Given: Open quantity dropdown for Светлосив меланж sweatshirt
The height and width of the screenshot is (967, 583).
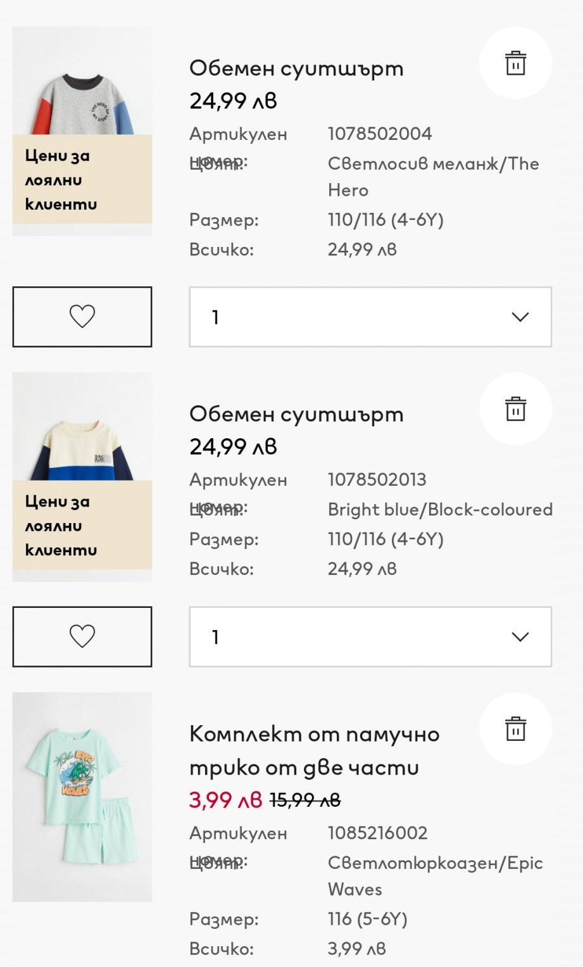Looking at the screenshot, I should [370, 317].
